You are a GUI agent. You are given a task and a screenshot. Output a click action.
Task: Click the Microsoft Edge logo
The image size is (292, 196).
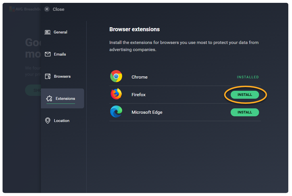pyautogui.click(x=116, y=111)
